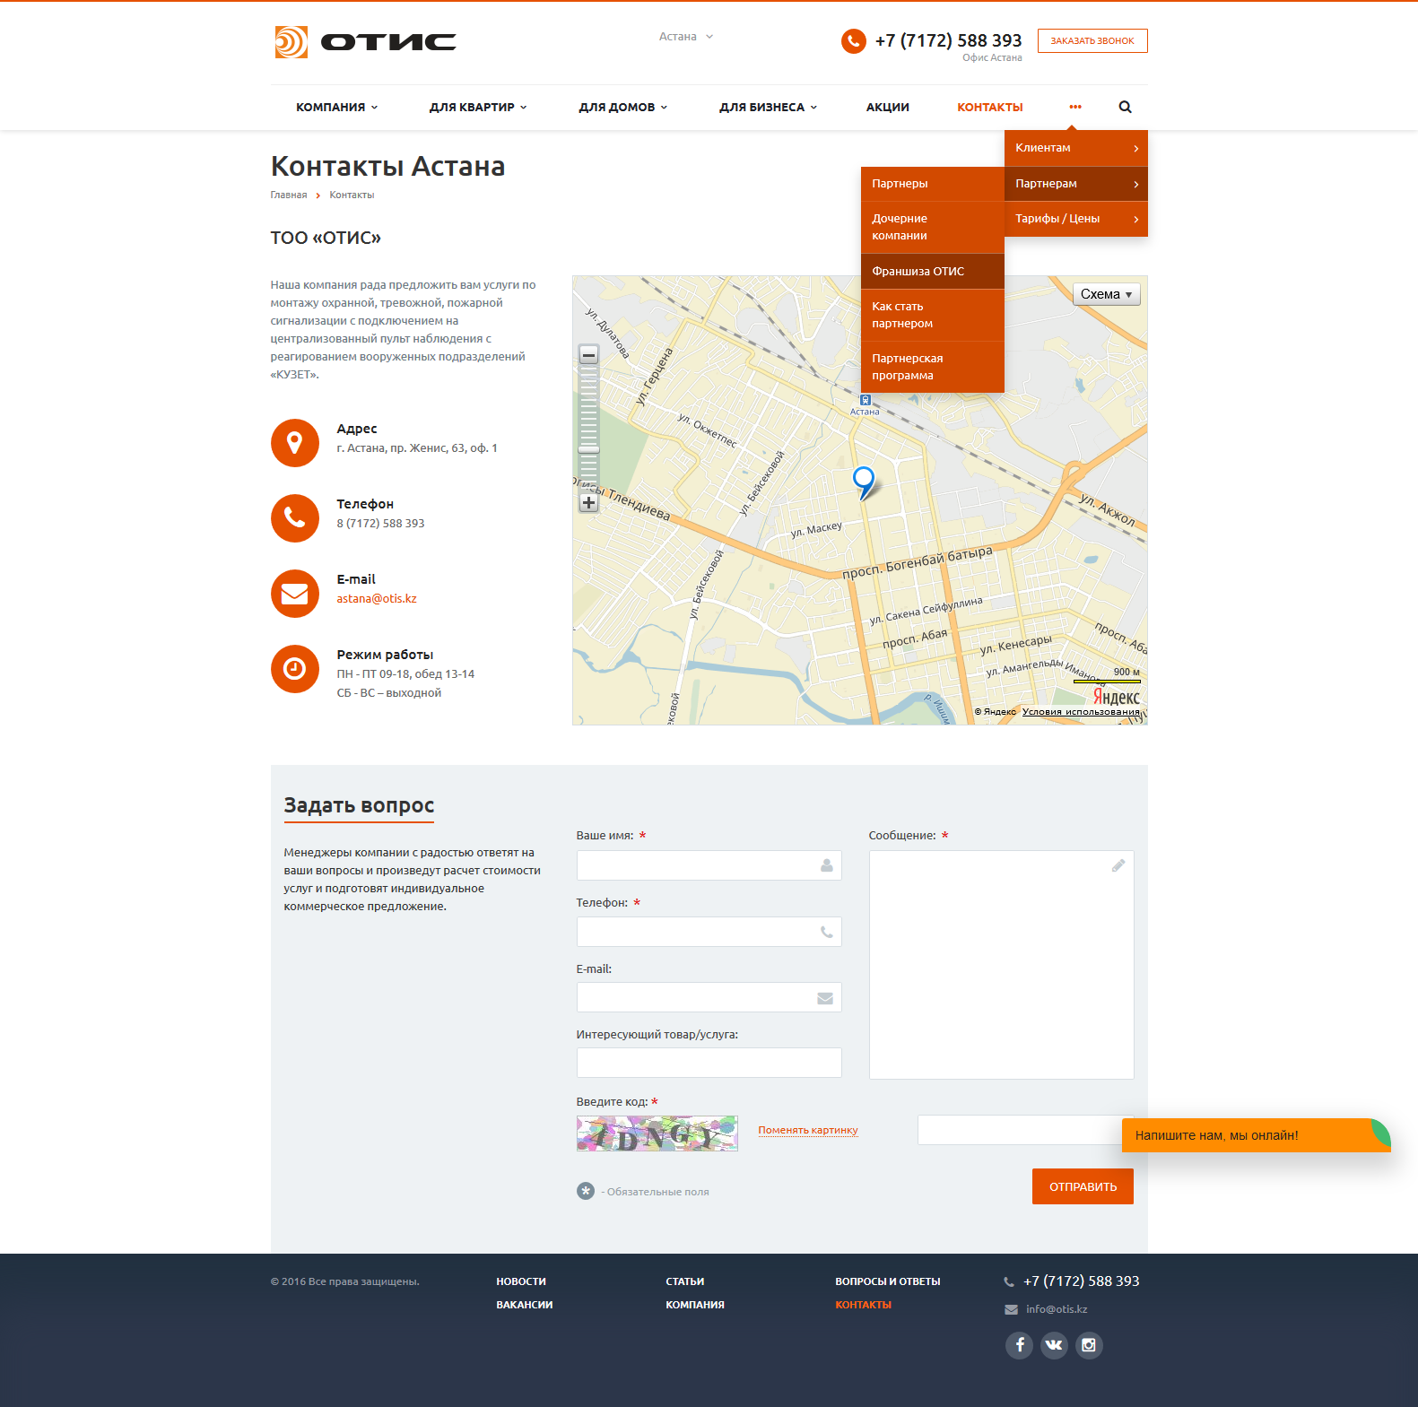Select Франшиза ОТИС submenu item
Screen dimensions: 1418x1407
pos(933,271)
